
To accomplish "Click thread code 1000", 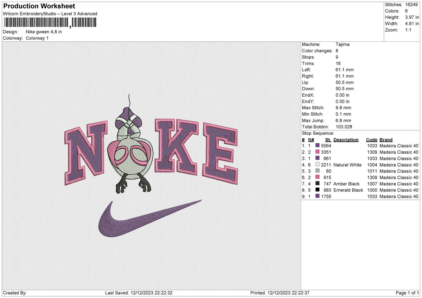I will click(x=372, y=190).
